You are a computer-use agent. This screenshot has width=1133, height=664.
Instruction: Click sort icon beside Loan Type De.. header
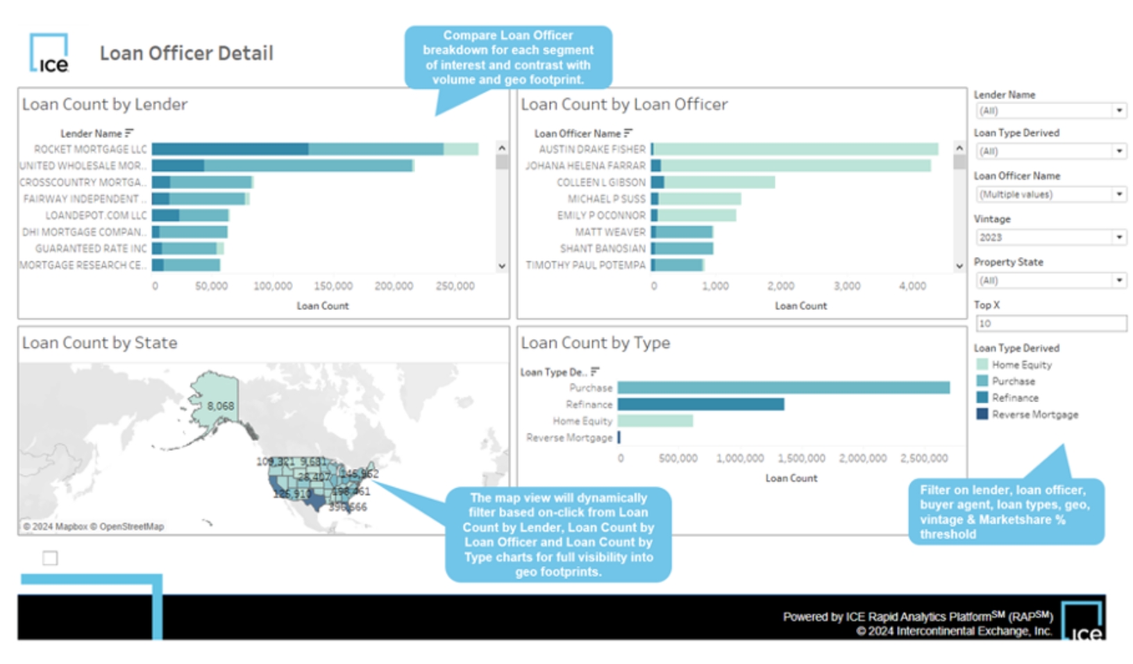coord(595,372)
